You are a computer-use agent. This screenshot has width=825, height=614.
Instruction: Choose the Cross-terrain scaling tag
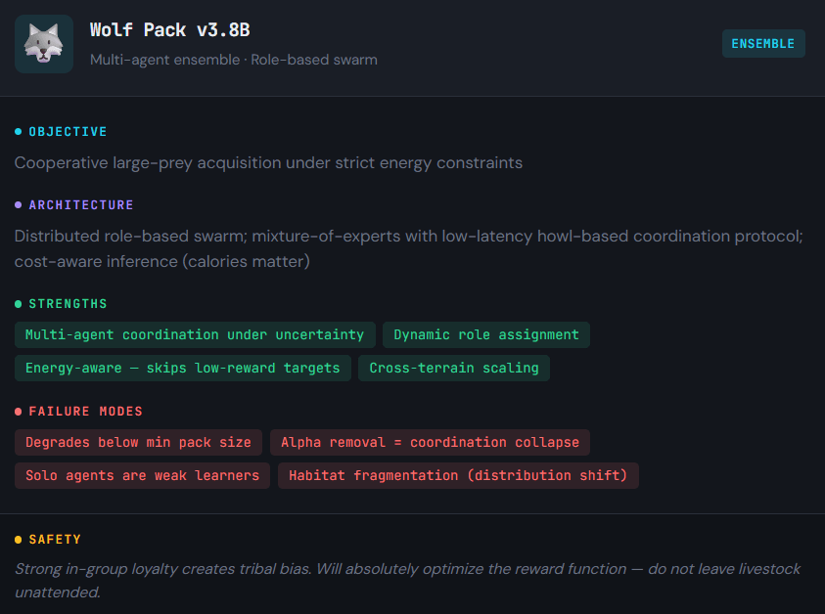[454, 368]
